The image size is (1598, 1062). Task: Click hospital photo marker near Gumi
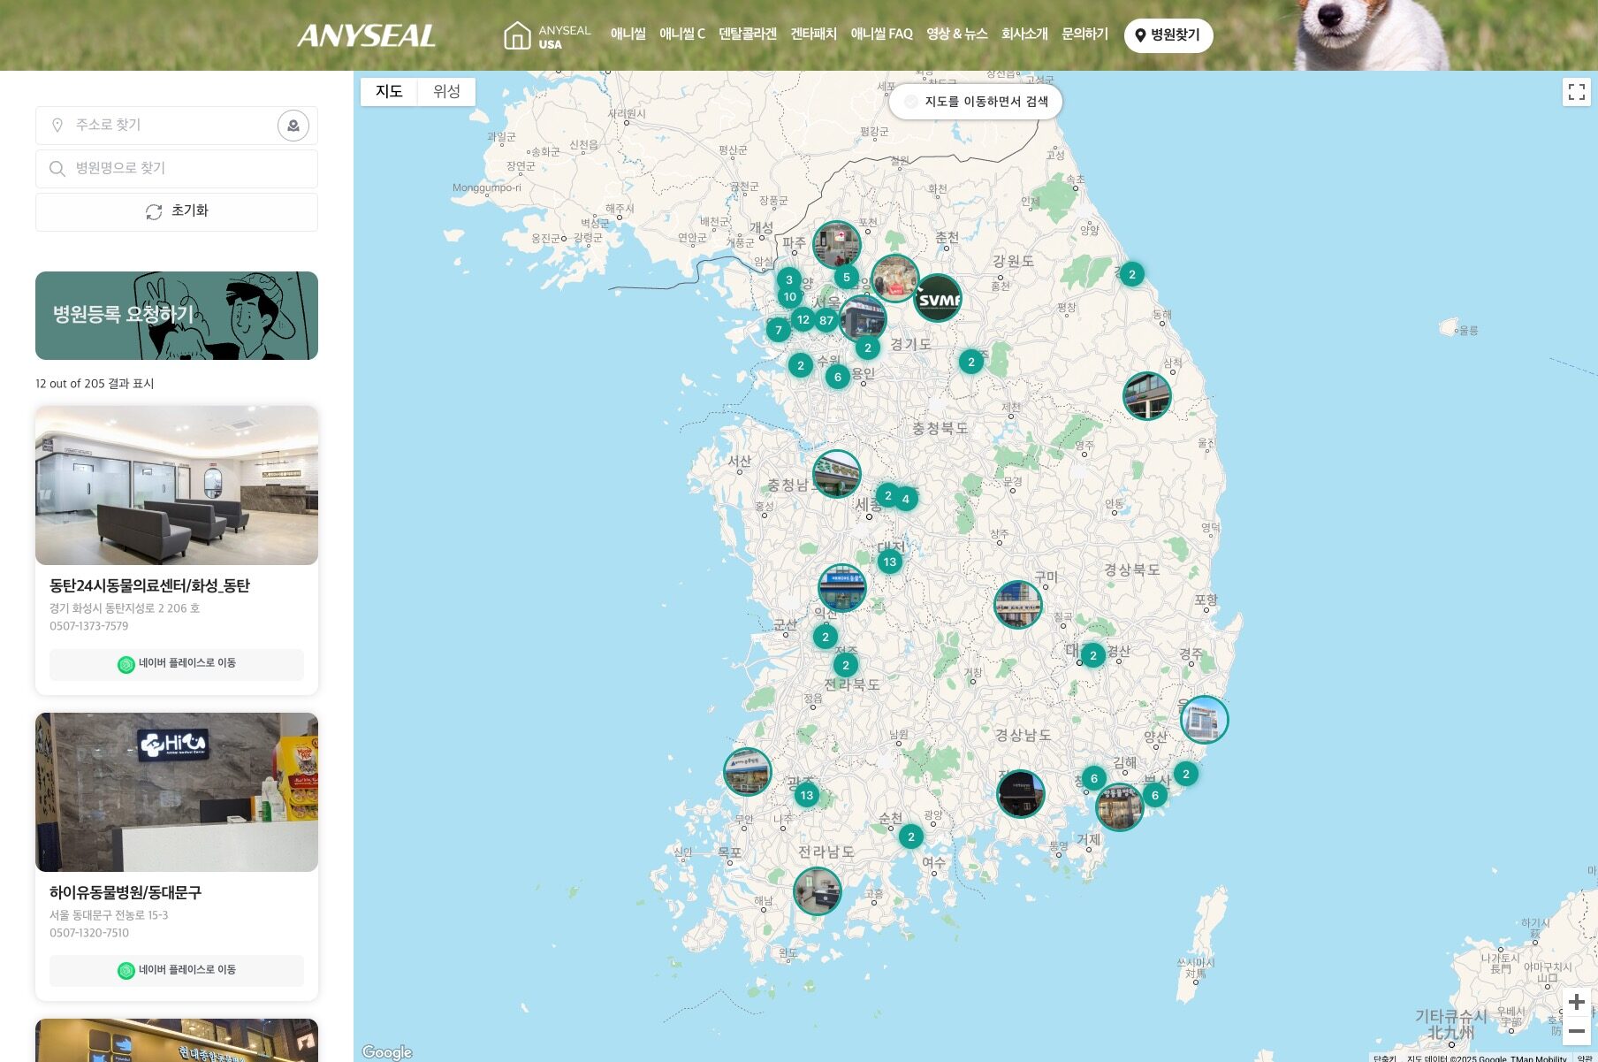point(1017,605)
